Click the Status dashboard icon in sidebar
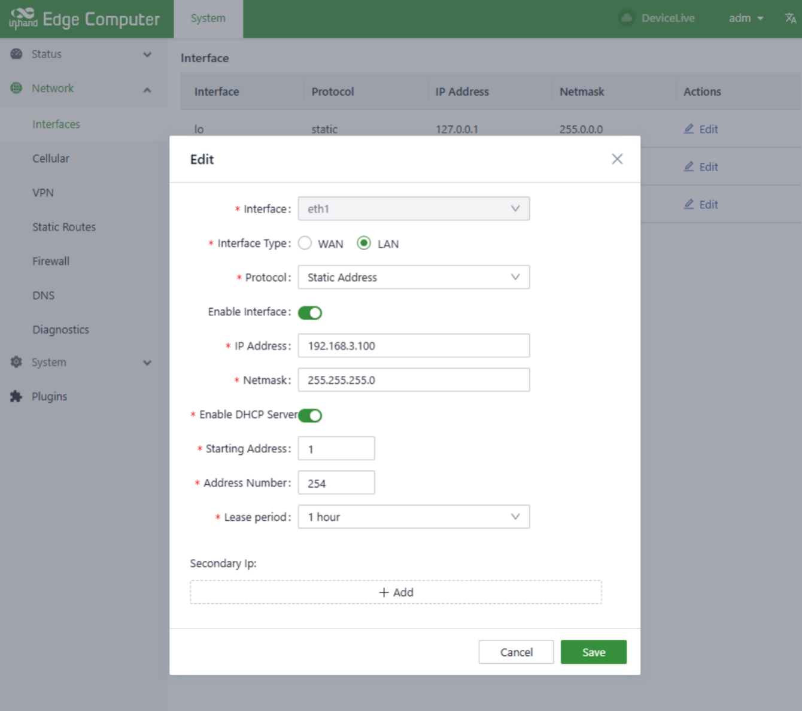This screenshot has width=802, height=711. click(16, 54)
